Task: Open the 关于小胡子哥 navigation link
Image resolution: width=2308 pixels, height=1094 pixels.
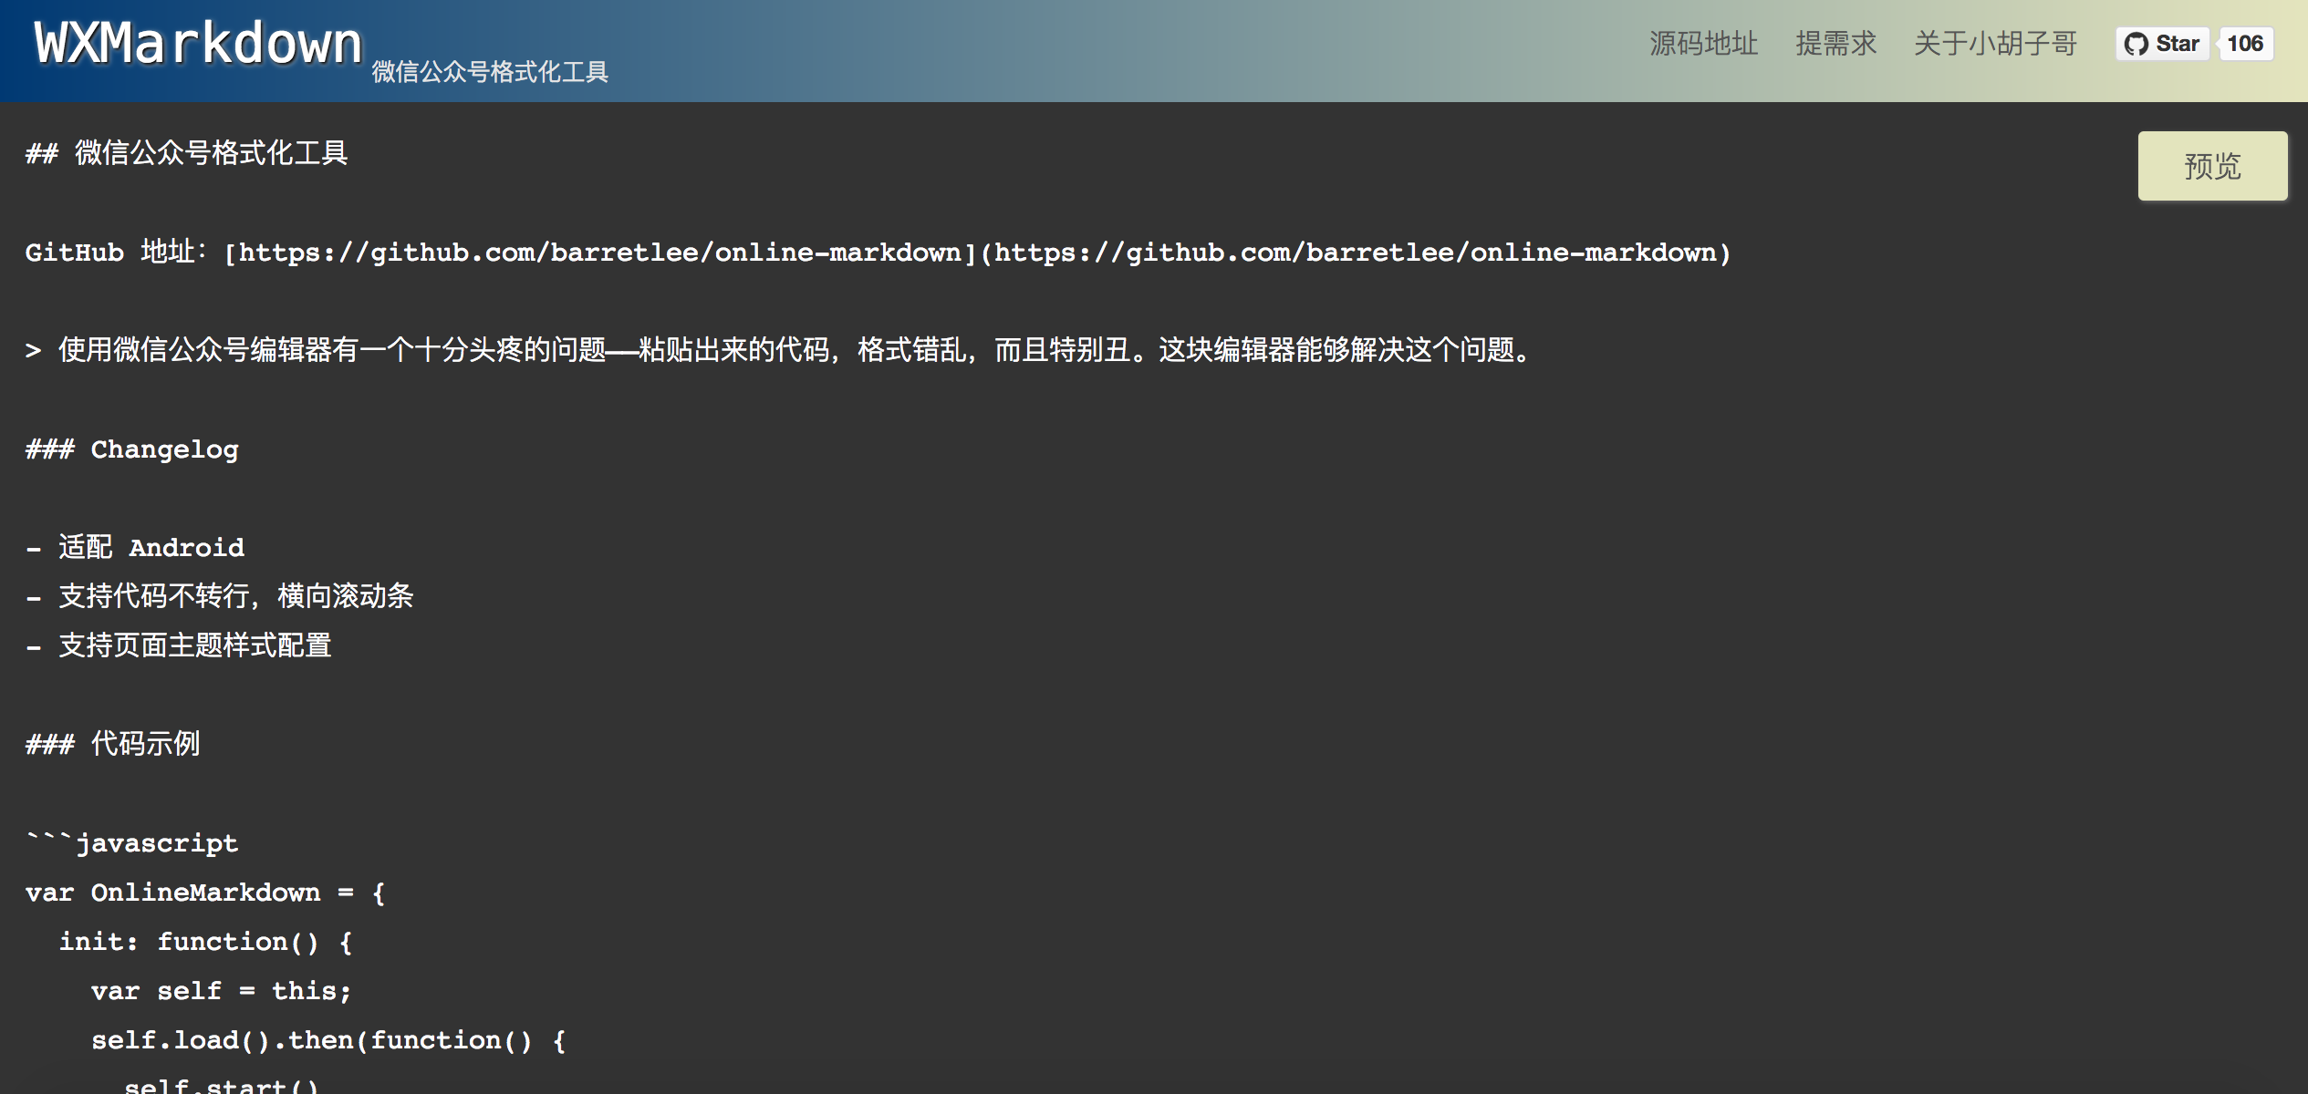Action: tap(1995, 44)
